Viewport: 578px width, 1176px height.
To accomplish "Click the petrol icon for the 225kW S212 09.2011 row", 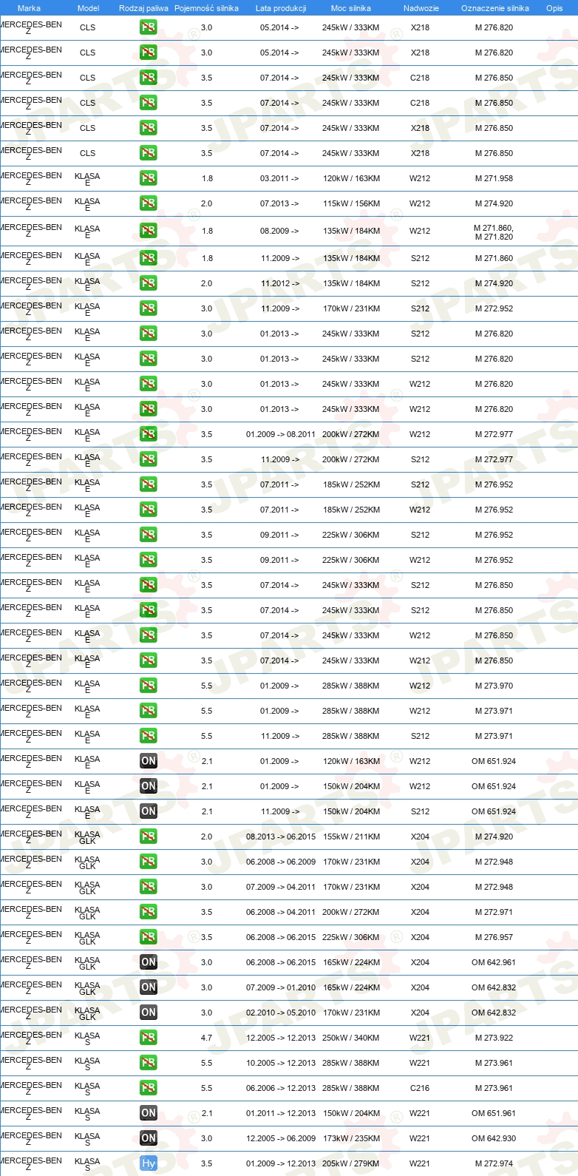I will [149, 535].
